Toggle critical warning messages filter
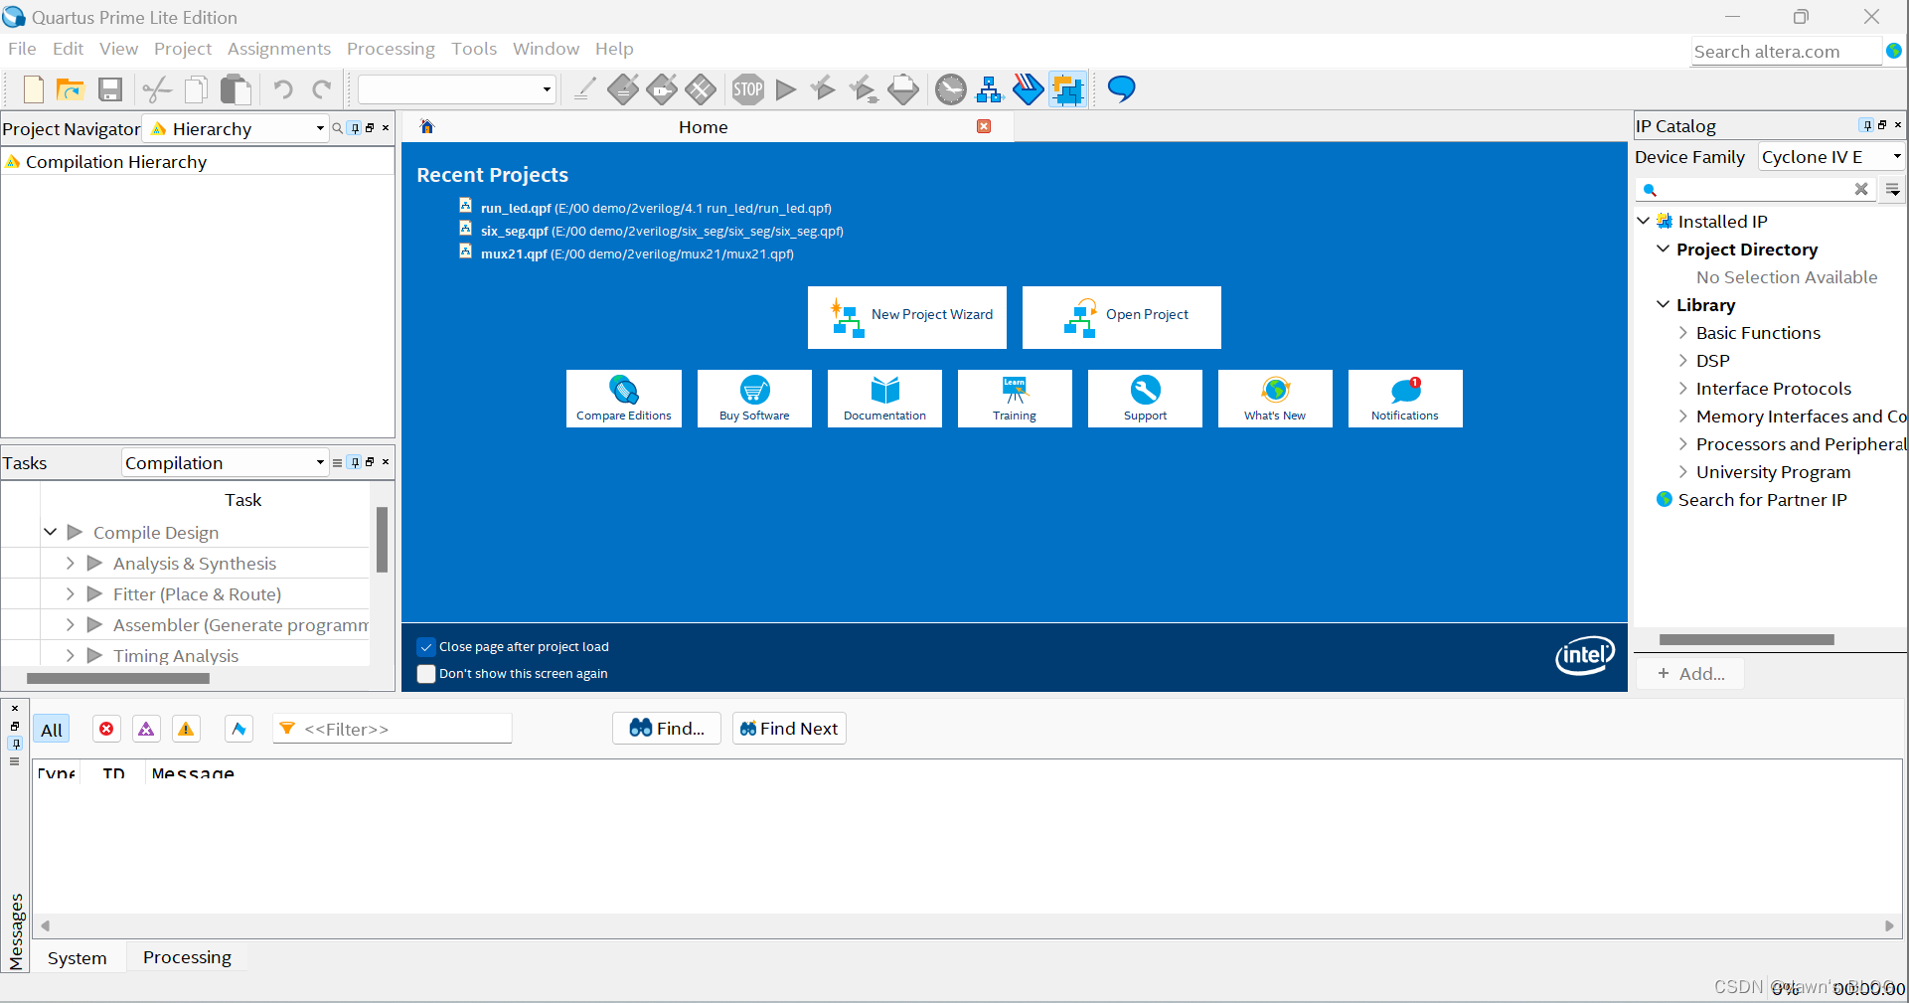Screen dimensions: 1909x1003 click(146, 729)
